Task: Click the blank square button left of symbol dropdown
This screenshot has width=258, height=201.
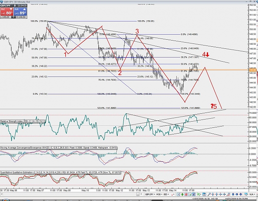Action: tap(138, 194)
